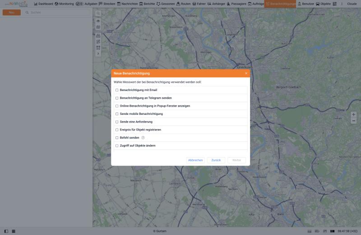Viewport: 361px width, 235px height.
Task: Open the grid view icon in status bar
Action: point(14,231)
